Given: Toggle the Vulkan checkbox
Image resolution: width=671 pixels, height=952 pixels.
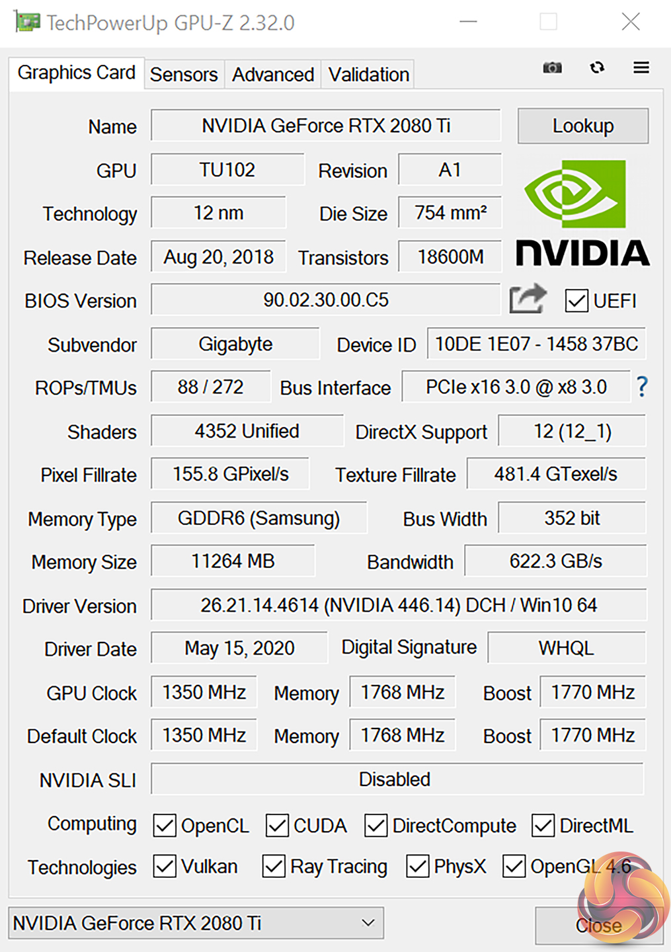Looking at the screenshot, I should tap(165, 866).
